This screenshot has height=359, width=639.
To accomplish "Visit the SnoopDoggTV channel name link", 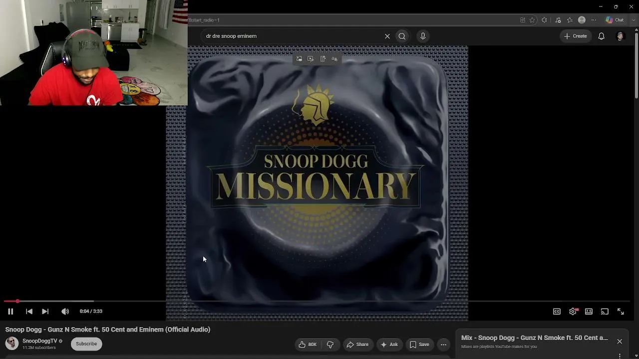I will click(x=40, y=341).
